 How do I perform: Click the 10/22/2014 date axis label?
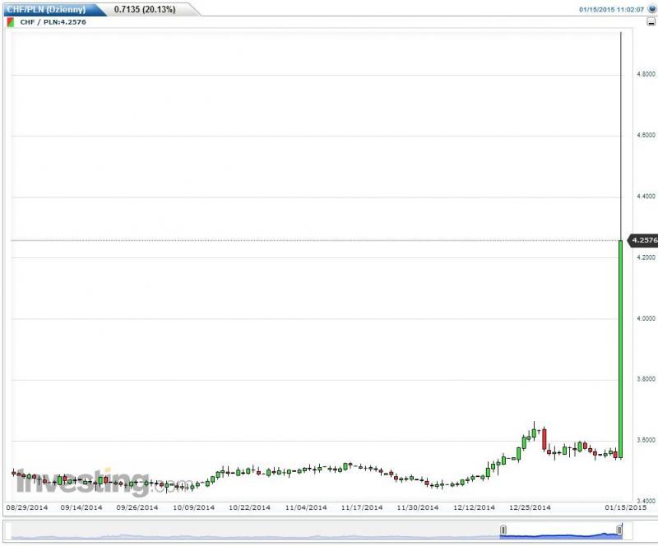tap(249, 507)
